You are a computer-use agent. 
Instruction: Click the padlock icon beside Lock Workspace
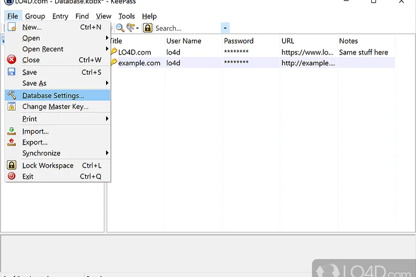click(x=11, y=165)
